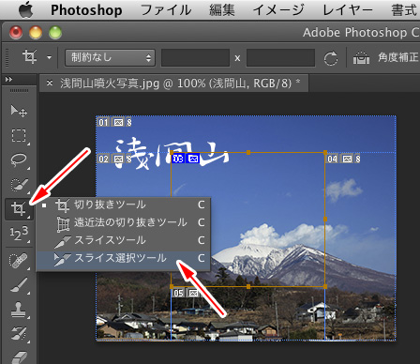
Task: Click the crop width input field
Action: point(195,57)
